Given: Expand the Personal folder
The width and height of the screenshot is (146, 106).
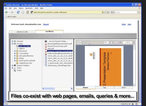Looking at the screenshot, I should tap(15, 51).
